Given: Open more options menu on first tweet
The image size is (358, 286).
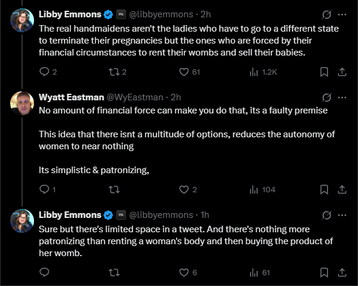Looking at the screenshot, I should coord(342,14).
